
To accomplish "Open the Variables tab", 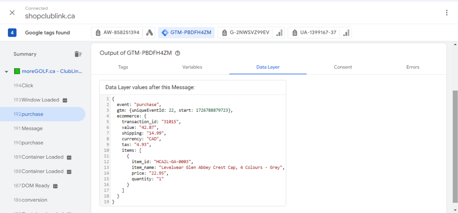I will (x=192, y=67).
